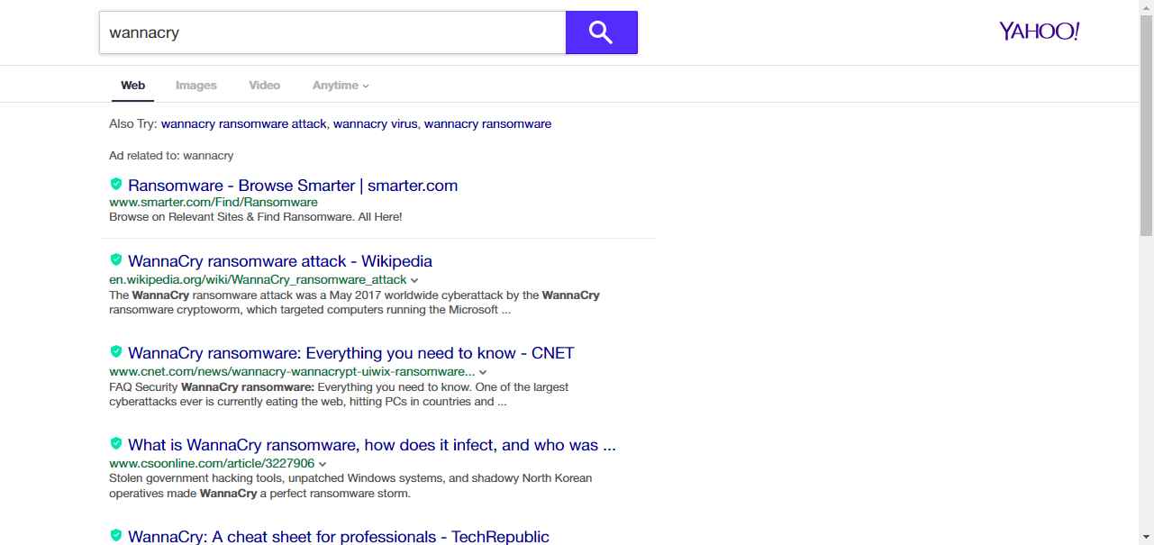The height and width of the screenshot is (545, 1154).
Task: Select the Web tab
Action: pyautogui.click(x=132, y=86)
